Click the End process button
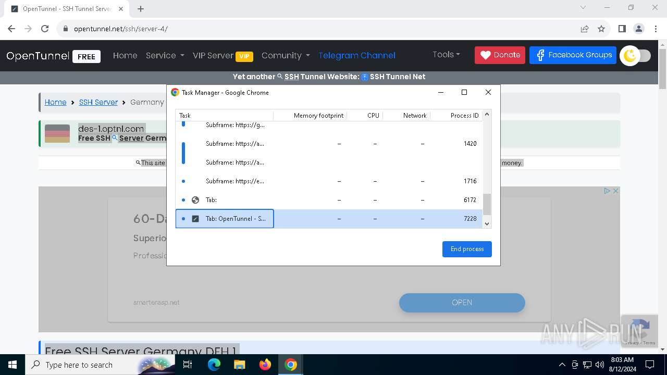 pos(467,249)
